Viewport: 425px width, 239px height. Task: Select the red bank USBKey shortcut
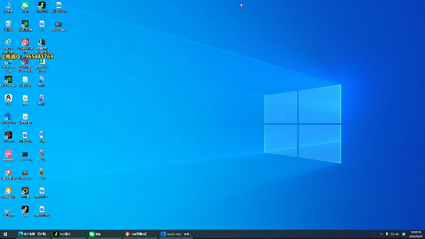[x=25, y=65]
